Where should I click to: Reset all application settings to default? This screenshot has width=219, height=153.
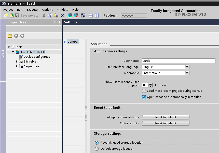(x=166, y=117)
